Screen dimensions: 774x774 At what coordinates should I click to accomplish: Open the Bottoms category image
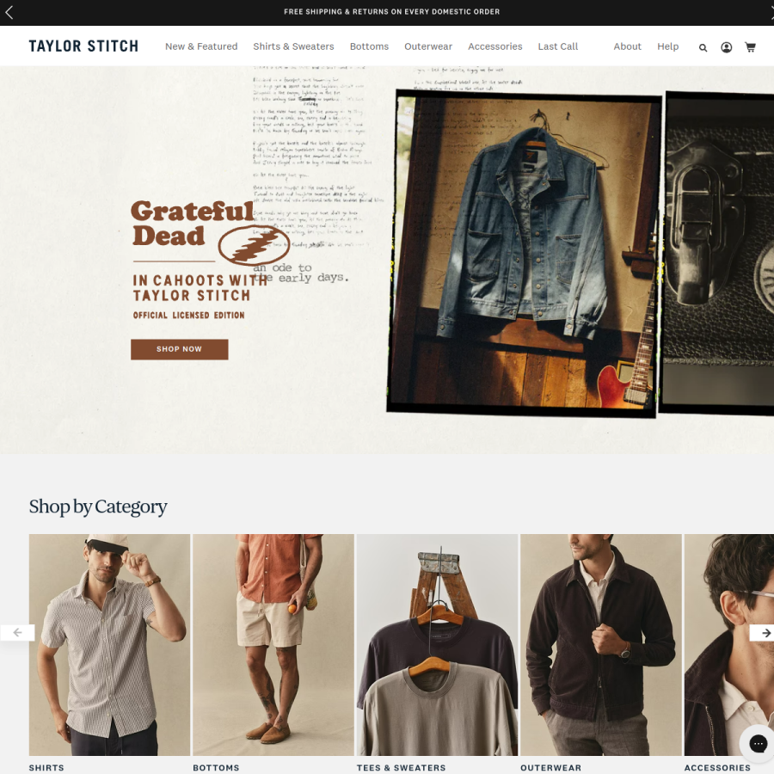pos(273,644)
